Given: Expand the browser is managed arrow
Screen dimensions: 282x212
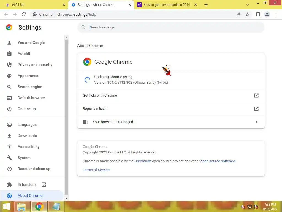Looking at the screenshot, I should tap(256, 122).
